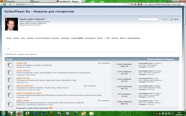Image resolution: width=186 pixels, height=116 pixels.
Task: Open the Профиль menu item
Action: click(30, 38)
